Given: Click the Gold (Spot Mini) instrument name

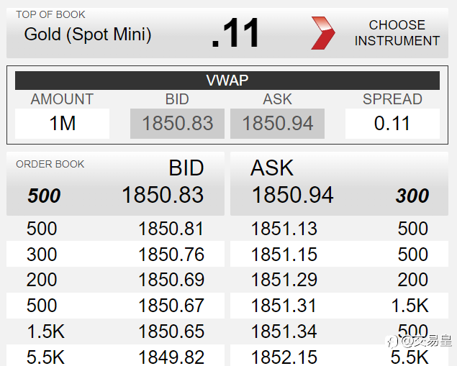Looking at the screenshot, I should (x=88, y=35).
